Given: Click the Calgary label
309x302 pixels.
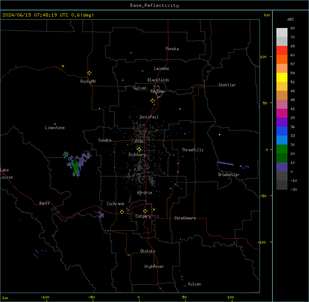Looking at the screenshot, I should 143,216.
